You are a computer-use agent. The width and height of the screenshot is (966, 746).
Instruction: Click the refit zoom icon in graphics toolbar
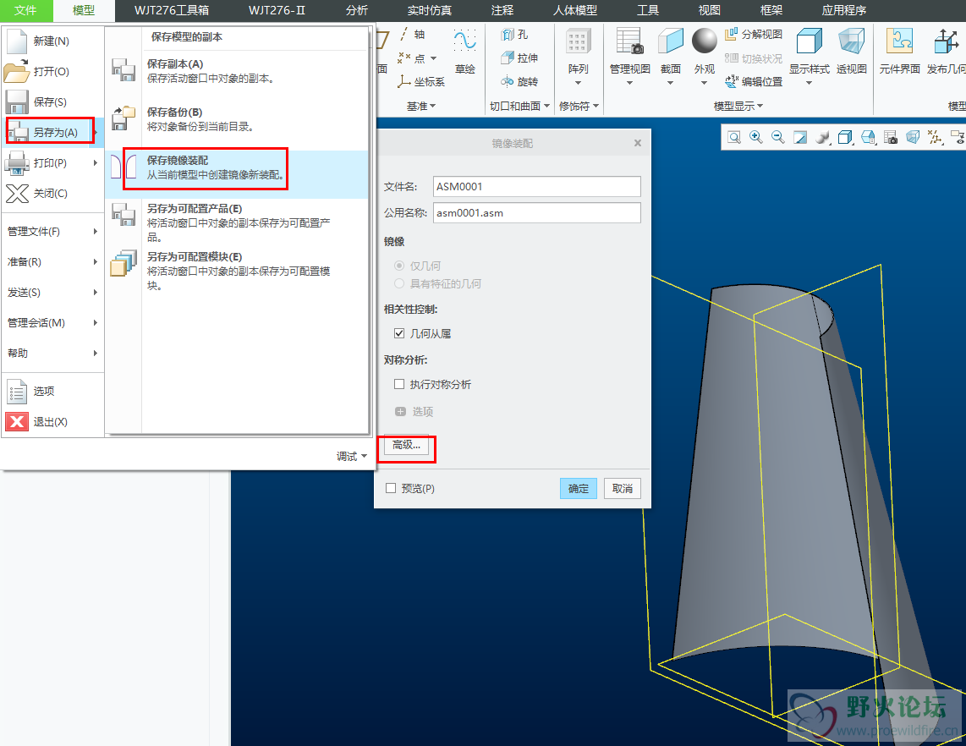(x=733, y=137)
